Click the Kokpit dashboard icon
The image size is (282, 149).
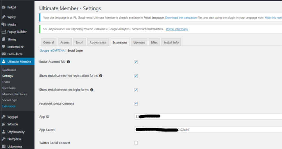[x=4, y=8]
